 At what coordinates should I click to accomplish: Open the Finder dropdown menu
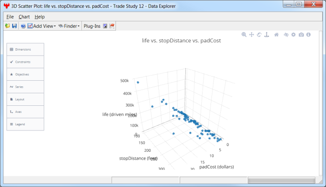(x=69, y=26)
